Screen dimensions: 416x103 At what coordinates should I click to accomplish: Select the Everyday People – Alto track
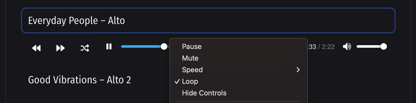76,21
